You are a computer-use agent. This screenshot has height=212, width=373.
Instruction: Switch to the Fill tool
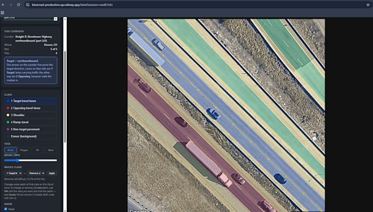37,150
